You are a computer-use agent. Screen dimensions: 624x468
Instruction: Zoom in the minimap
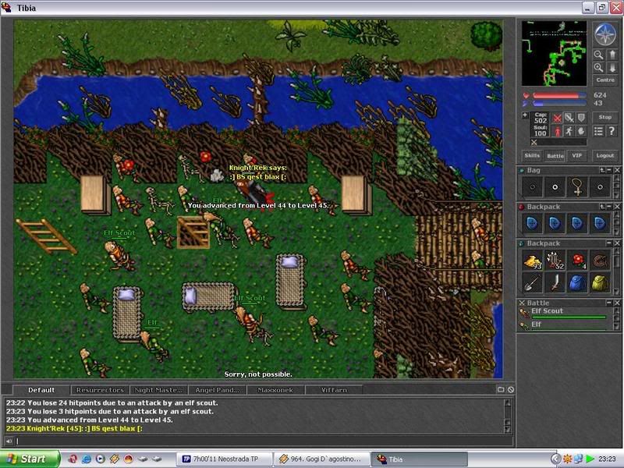pos(598,68)
